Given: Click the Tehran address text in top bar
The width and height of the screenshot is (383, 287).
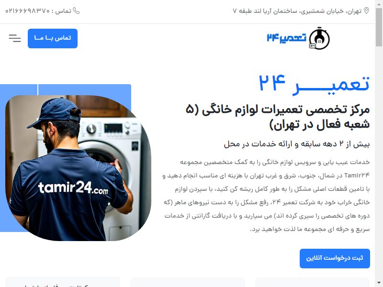Looking at the screenshot, I should (297, 11).
